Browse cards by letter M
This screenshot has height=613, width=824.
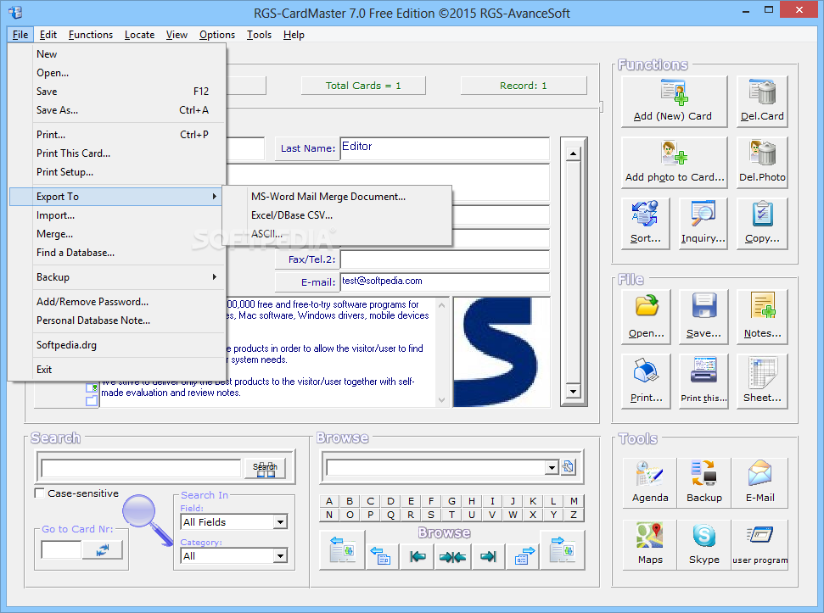(574, 501)
